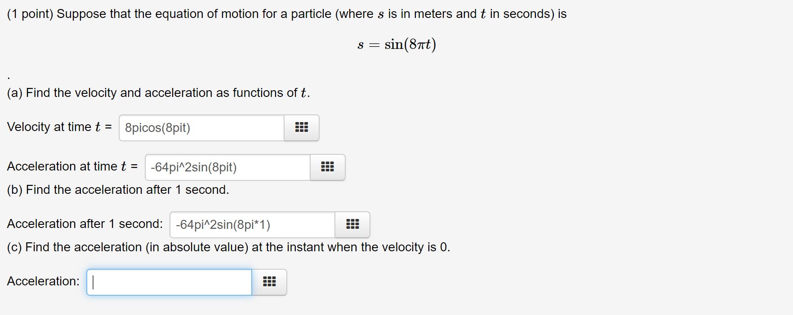Open equation editor for Velocity answer
The width and height of the screenshot is (793, 315).
coord(301,127)
